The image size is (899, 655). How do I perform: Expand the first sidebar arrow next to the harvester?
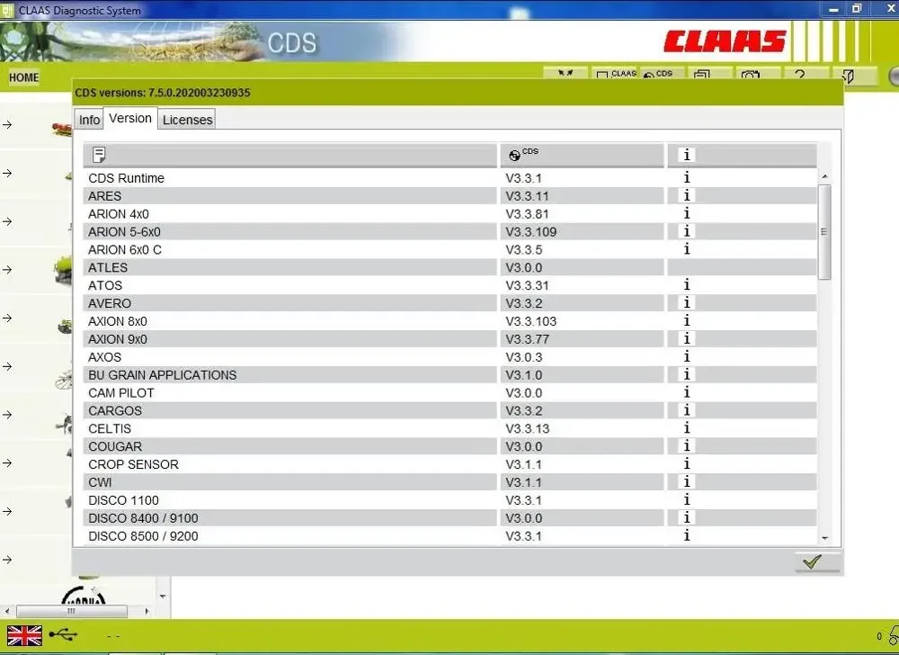9,124
